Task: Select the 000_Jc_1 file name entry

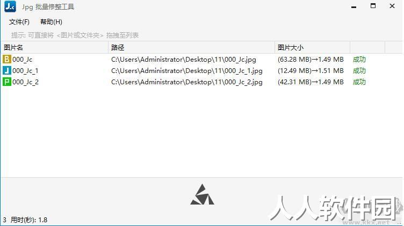Action: tap(25, 71)
